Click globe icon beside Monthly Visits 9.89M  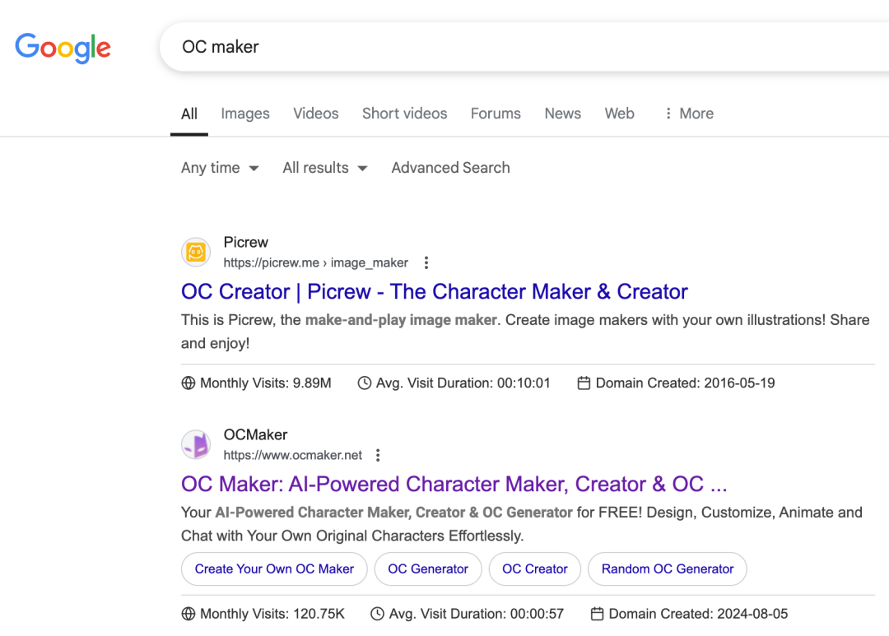coord(189,383)
